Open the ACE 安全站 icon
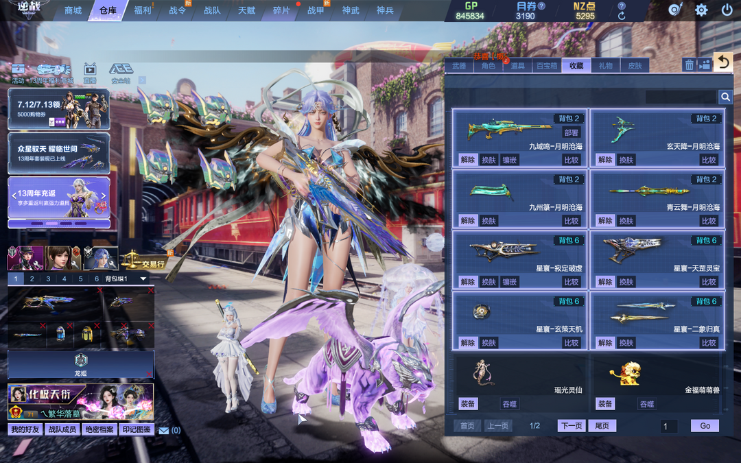The height and width of the screenshot is (463, 741). pyautogui.click(x=121, y=73)
